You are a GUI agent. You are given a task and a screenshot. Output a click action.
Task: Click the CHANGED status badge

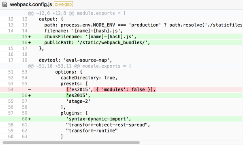click(63, 4)
